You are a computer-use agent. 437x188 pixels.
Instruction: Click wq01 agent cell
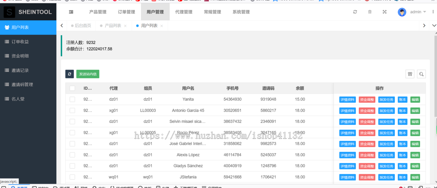[114, 177]
